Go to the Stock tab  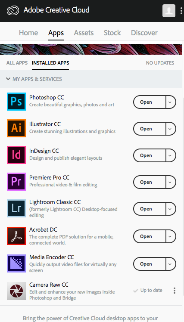coord(112,33)
